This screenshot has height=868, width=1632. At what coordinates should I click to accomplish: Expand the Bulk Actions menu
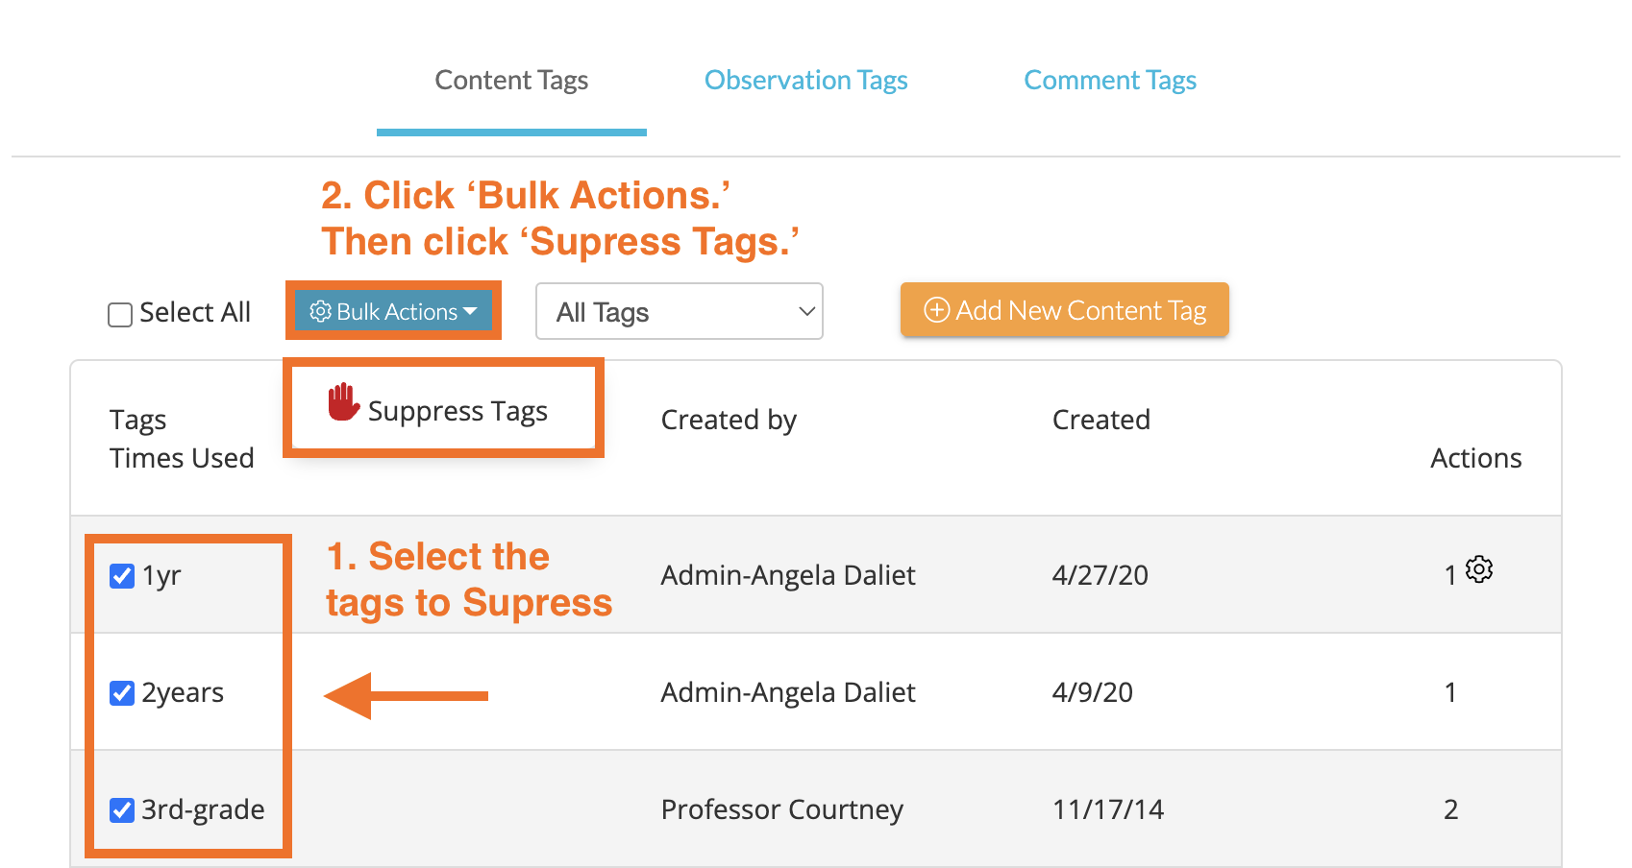[393, 311]
